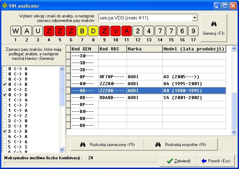Click the MF78P---- VDS code cell
The width and height of the screenshot is (239, 169).
(113, 77)
